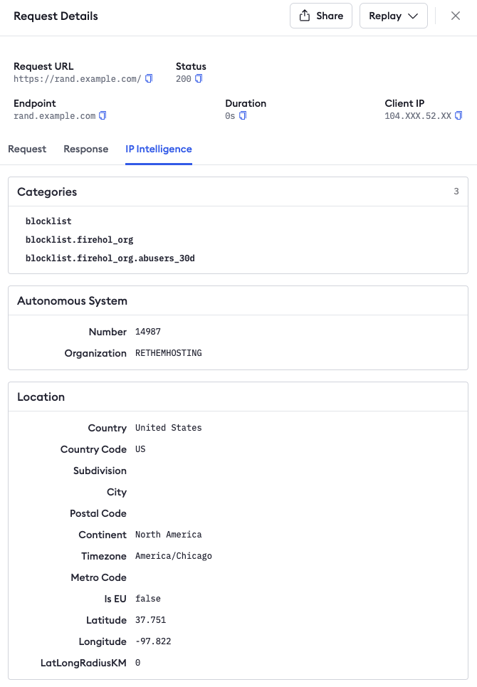
Task: Copy the Endpoint rand.example.com
Action: tap(103, 116)
